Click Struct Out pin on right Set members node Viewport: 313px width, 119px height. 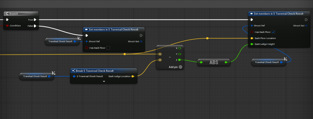307,25
